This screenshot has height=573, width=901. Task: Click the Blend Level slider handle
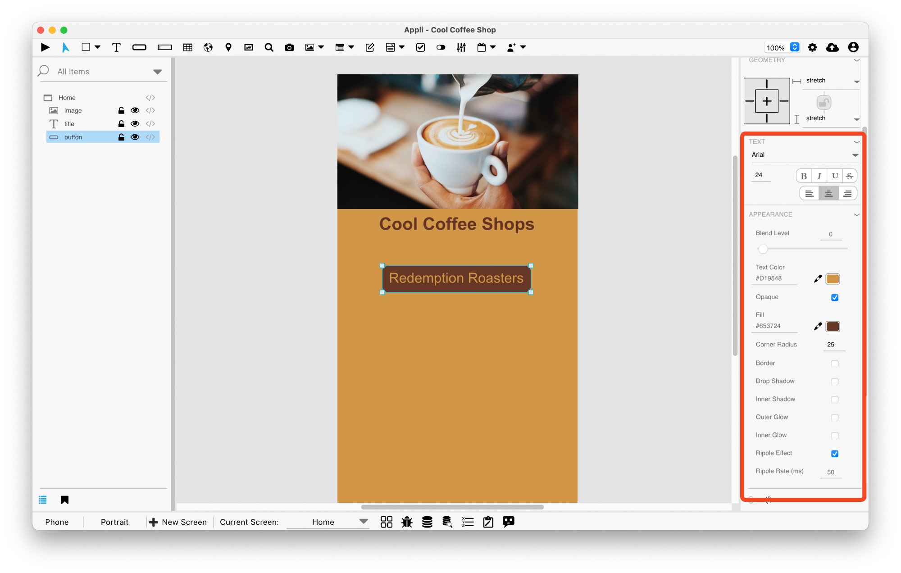click(x=763, y=249)
